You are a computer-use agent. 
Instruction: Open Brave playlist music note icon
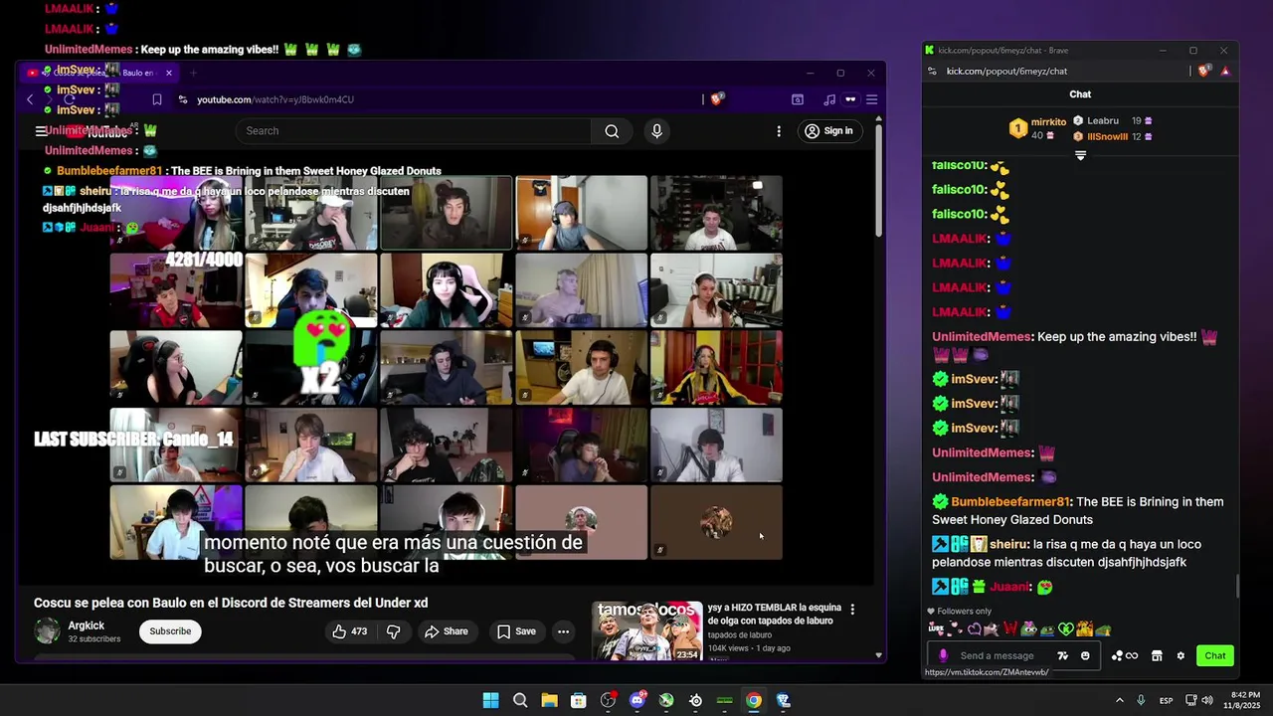click(x=829, y=99)
